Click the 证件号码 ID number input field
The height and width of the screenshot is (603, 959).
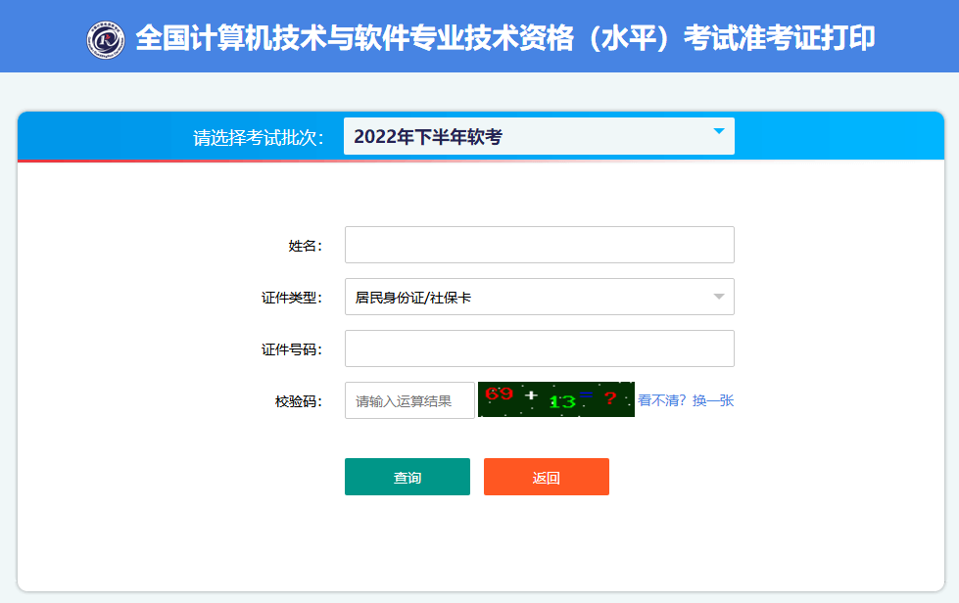(x=539, y=348)
